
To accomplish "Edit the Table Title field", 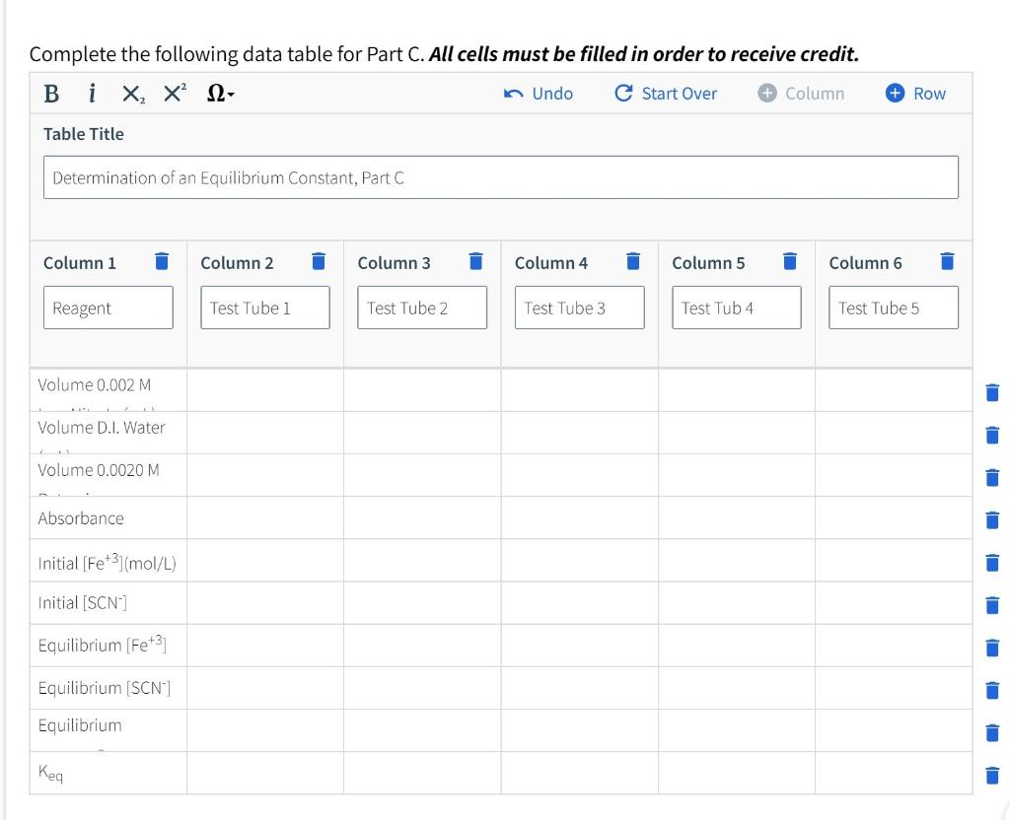I will 500,177.
